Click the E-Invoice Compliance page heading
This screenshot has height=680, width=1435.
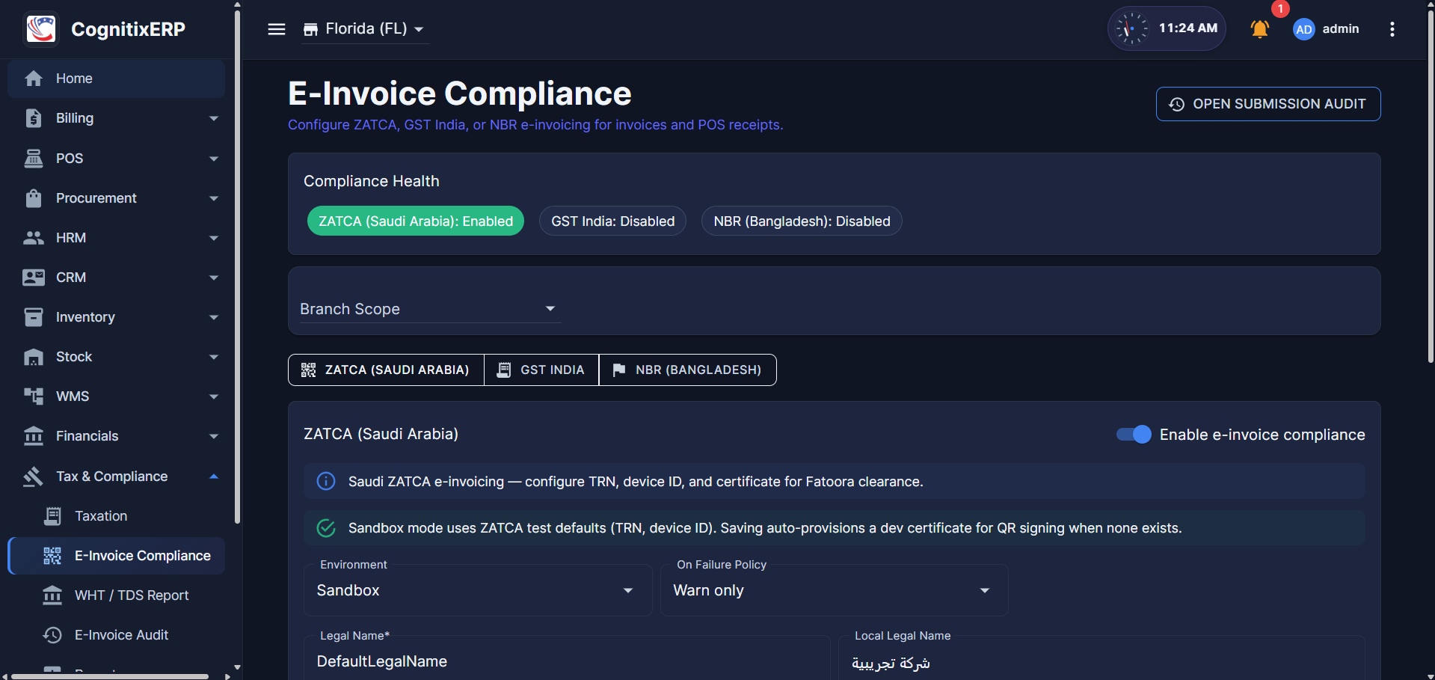[460, 94]
